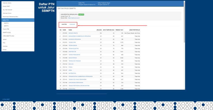Open BUDIDAYA PERAIRAN program link
This screenshot has height=110, width=213.
75,39
